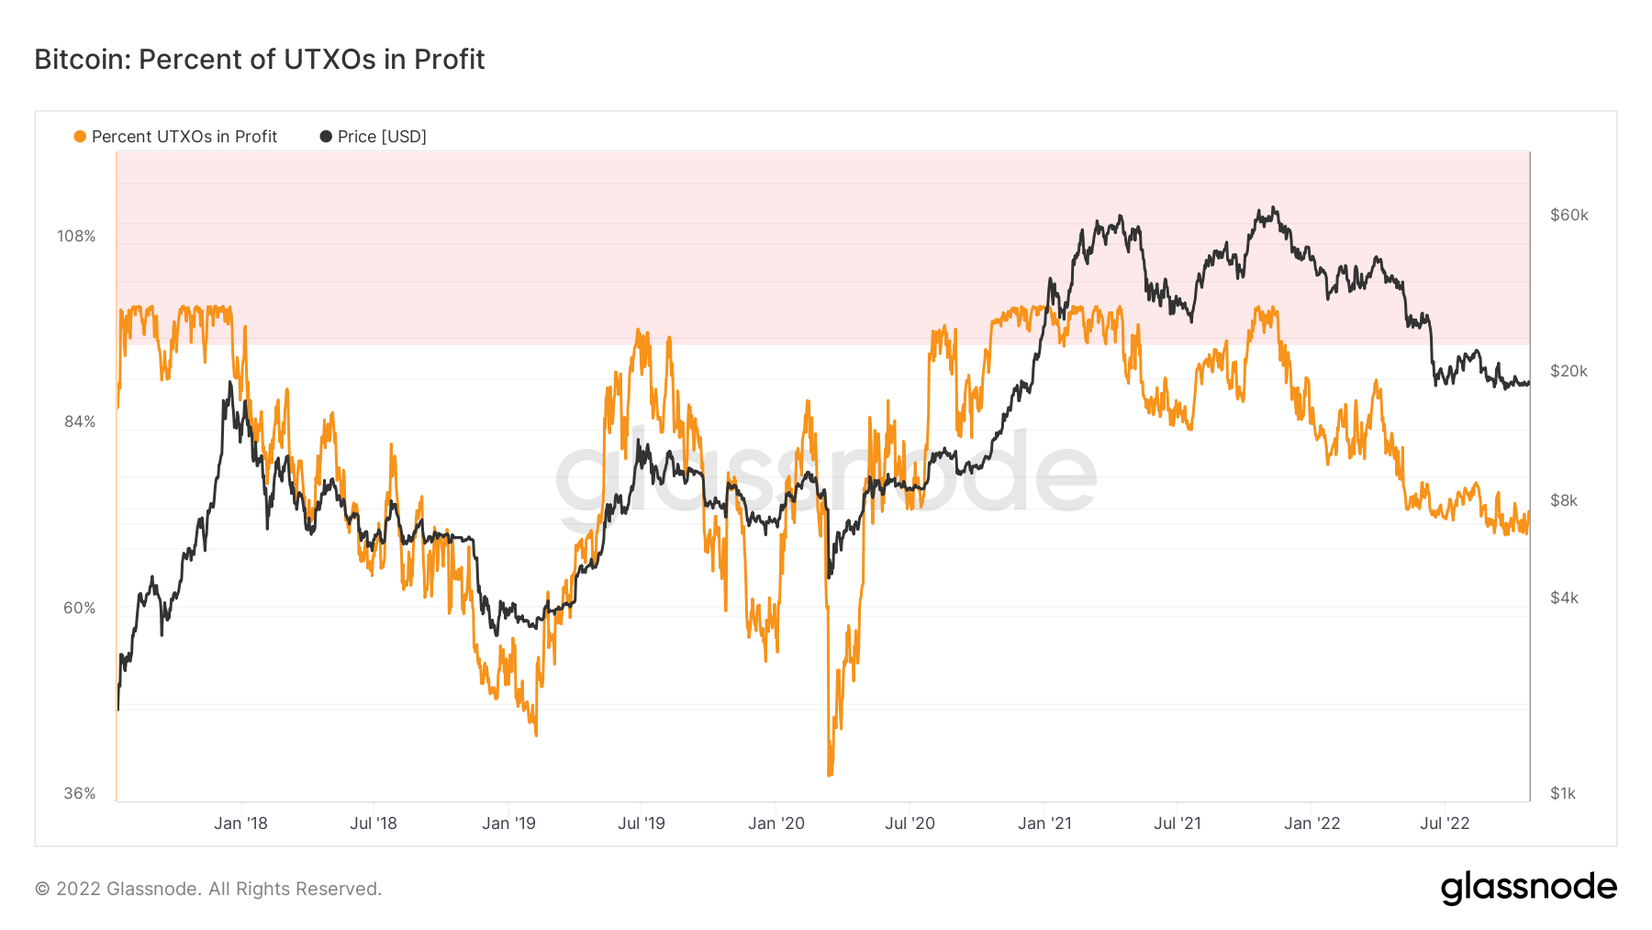Select the Jul '19 x-axis label
Screen dimensions: 1652x930
point(642,824)
